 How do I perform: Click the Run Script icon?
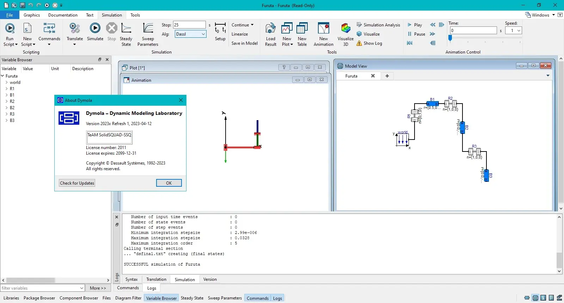[10, 28]
